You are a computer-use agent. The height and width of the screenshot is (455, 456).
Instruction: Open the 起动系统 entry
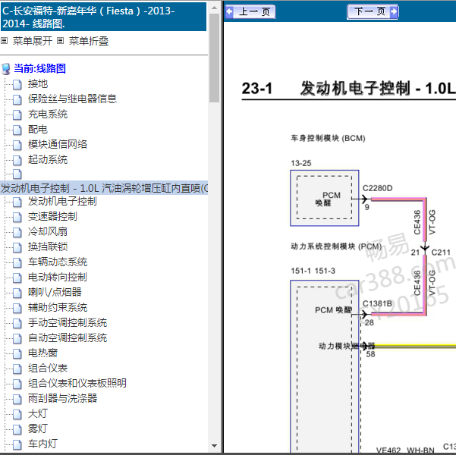coord(48,159)
